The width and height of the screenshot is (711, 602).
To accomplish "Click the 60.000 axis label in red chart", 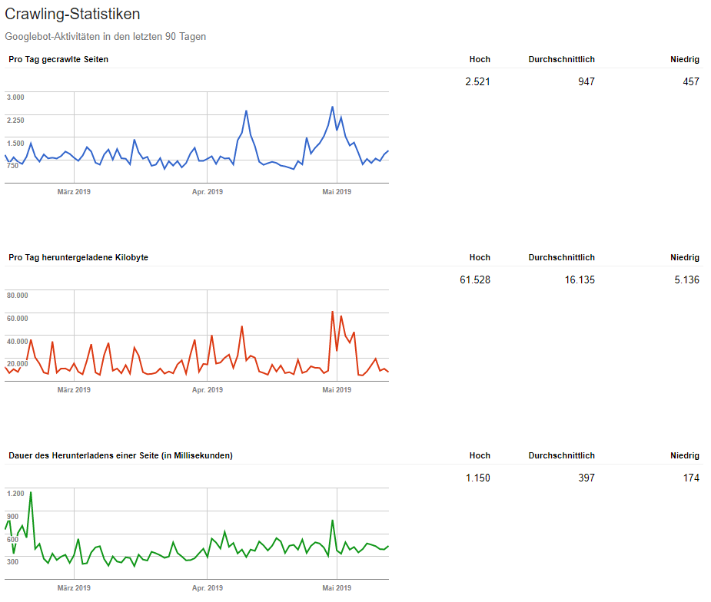I will [17, 319].
